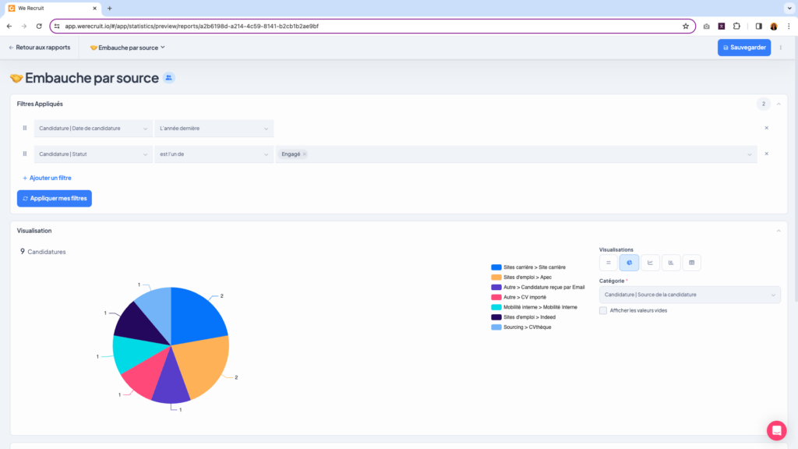Viewport: 798px width, 449px height.
Task: Click Appliquer mes filtres button
Action: 55,199
